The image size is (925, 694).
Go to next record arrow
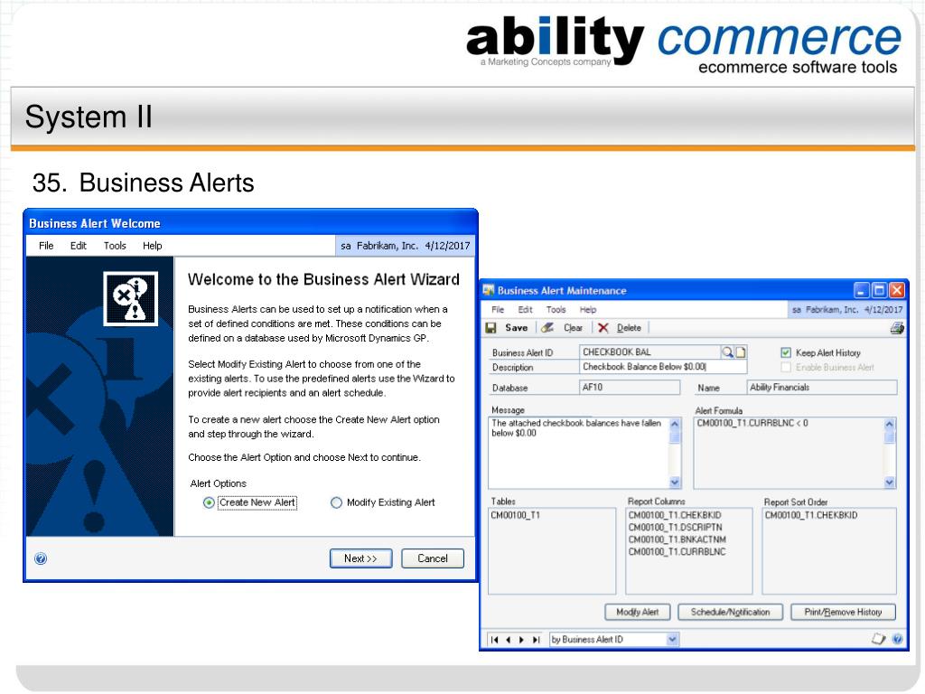pyautogui.click(x=521, y=640)
